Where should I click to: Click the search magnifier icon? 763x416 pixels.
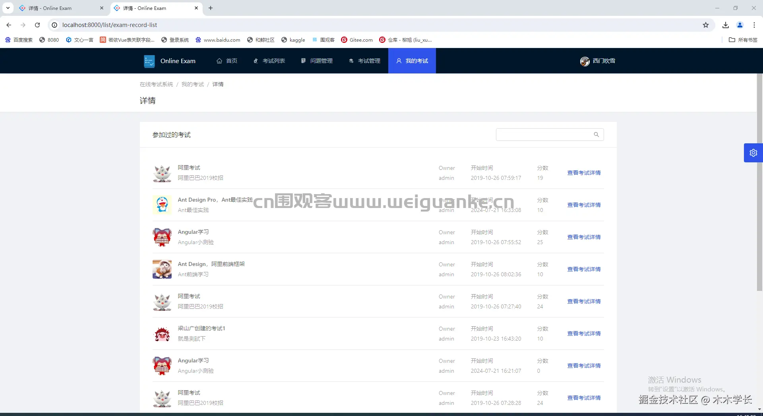tap(596, 135)
